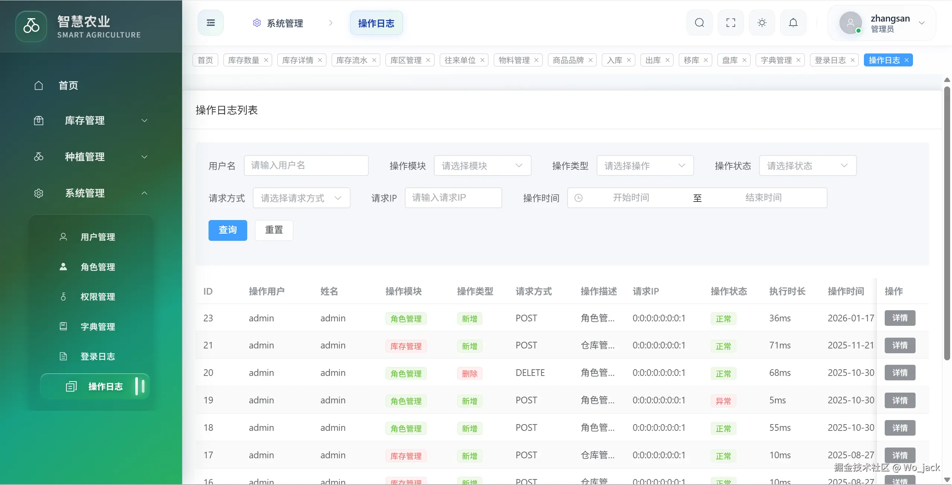This screenshot has height=485, width=952.
Task: Close the 登录日志 tab with its X
Action: pyautogui.click(x=853, y=60)
